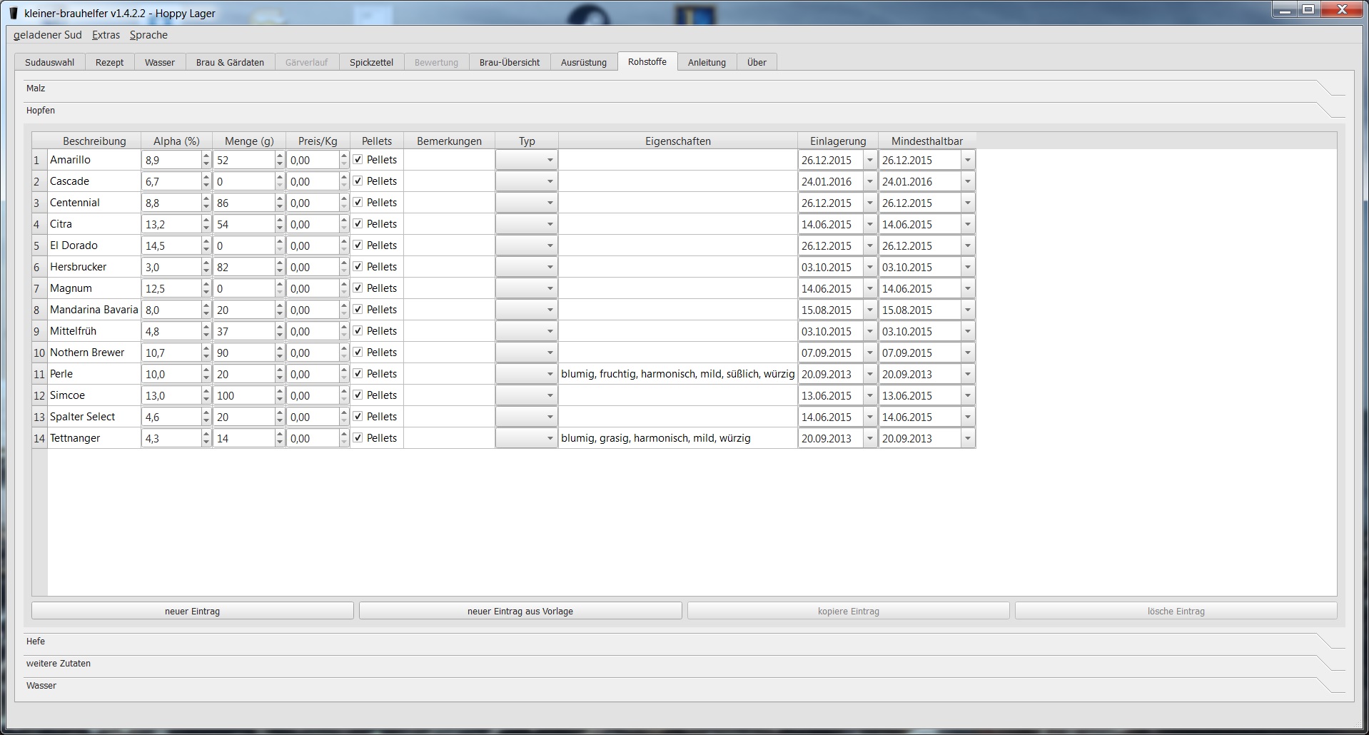Expand the weitere Zutaten section
This screenshot has height=735, width=1369.
(59, 664)
